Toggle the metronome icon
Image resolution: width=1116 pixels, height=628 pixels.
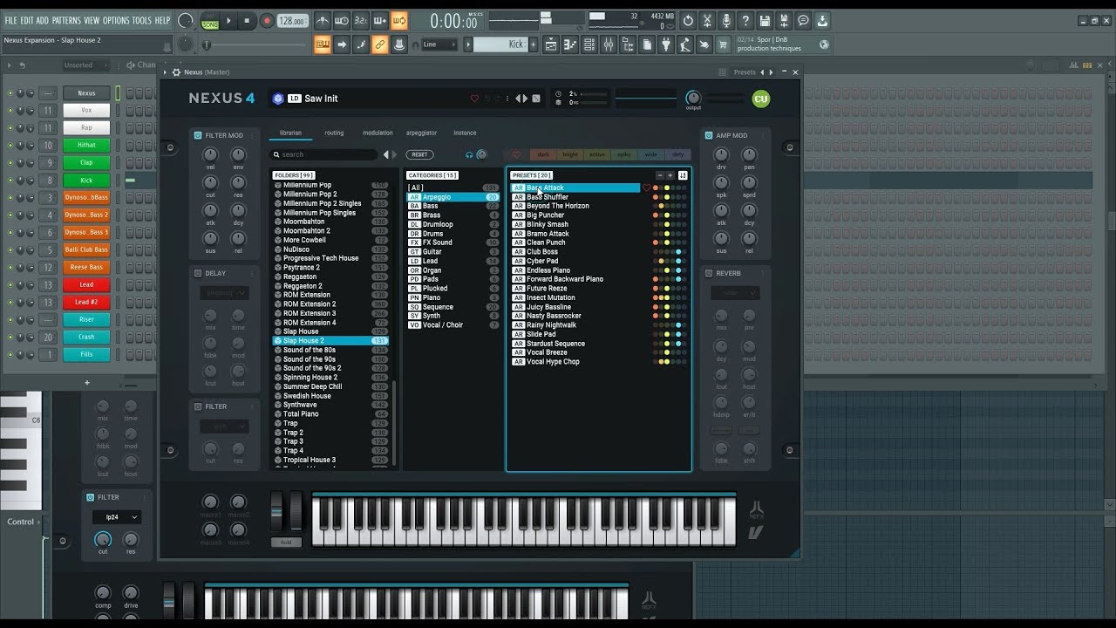323,21
